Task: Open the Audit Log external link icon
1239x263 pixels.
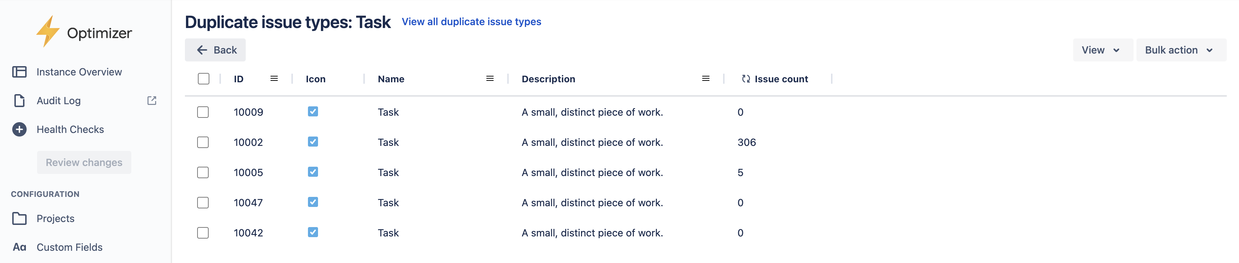Action: coord(151,100)
